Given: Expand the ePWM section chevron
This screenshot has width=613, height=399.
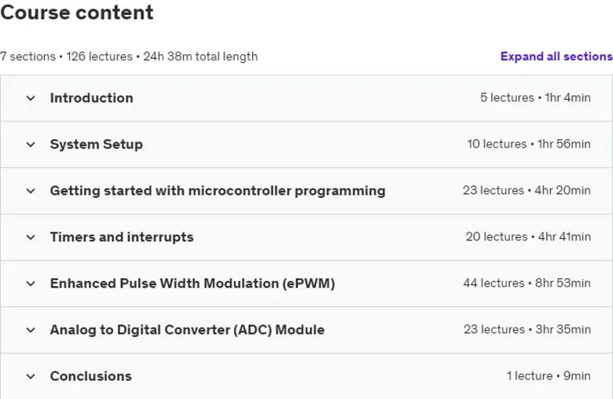Looking at the screenshot, I should coord(31,284).
